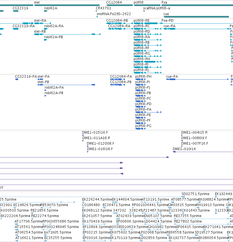Click protein pUf68-PB label
Image resolution: width=233 pixels, height=242 pixels.
coord(143,93)
